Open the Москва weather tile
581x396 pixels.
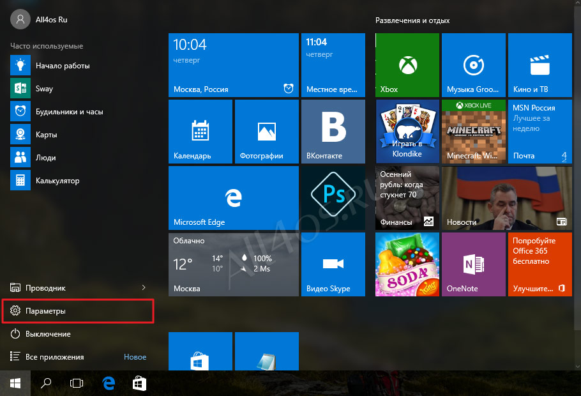pyautogui.click(x=234, y=264)
